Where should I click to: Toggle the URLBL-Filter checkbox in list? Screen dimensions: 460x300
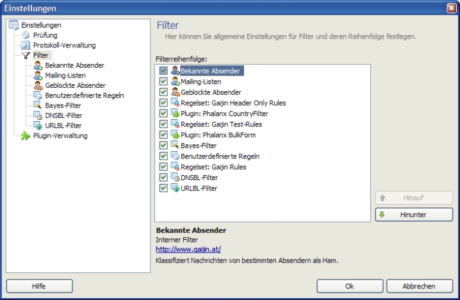click(163, 188)
